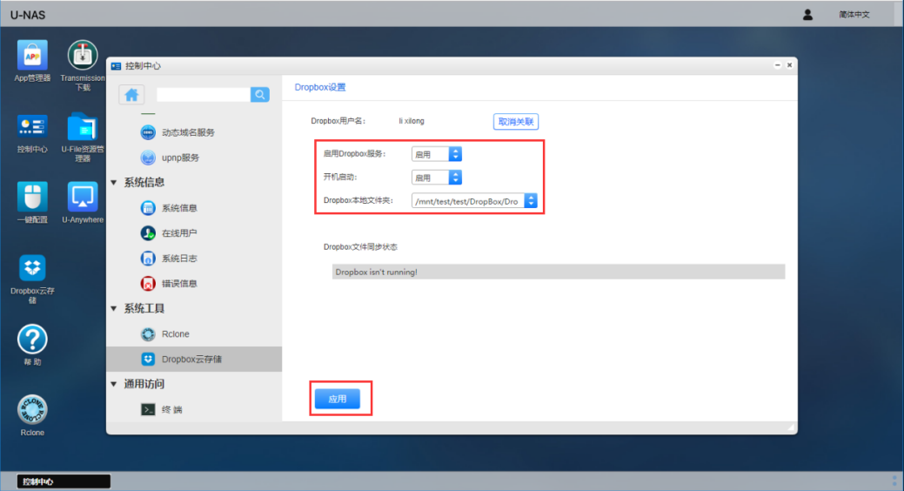This screenshot has height=491, width=904.
Task: Open the 启用Dropbox服务 dropdown
Action: pos(437,154)
